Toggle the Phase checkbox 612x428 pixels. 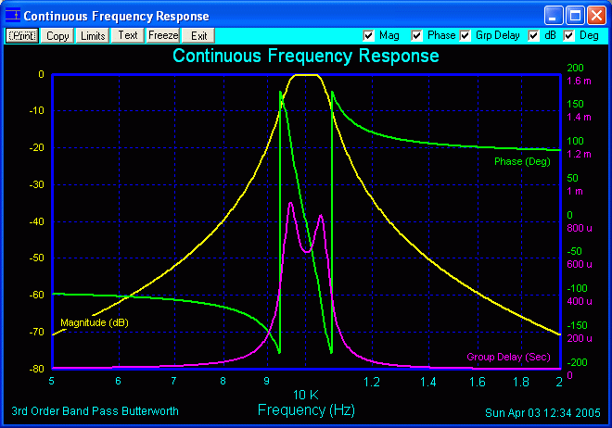coord(416,35)
